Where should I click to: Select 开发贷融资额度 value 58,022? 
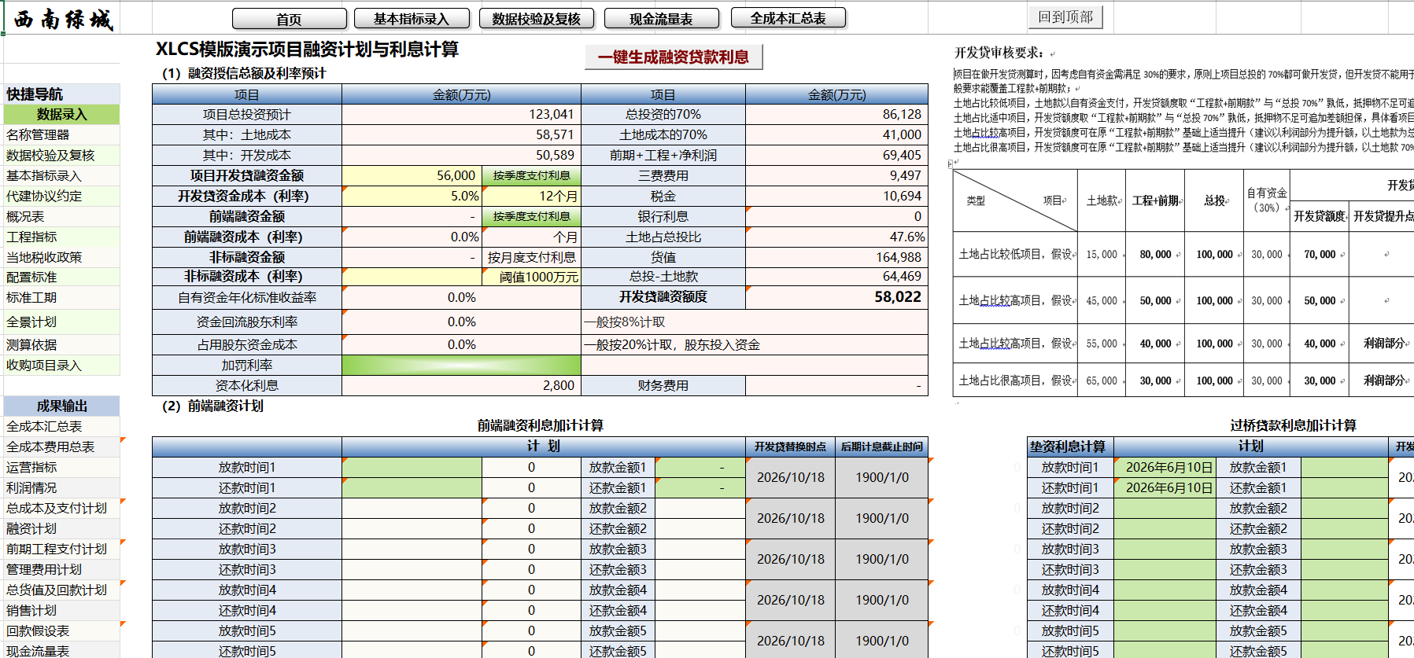tap(836, 297)
